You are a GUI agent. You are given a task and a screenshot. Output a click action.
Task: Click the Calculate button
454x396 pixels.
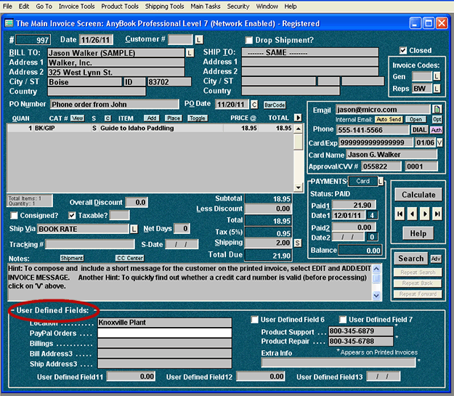point(418,195)
